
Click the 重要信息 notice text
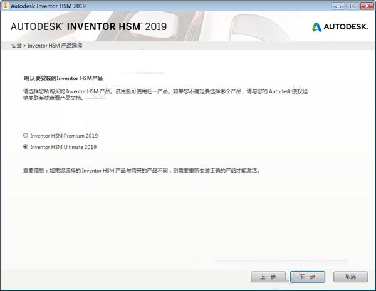142,170
